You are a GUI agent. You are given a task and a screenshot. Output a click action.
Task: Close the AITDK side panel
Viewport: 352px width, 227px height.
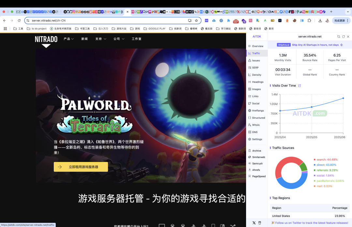(348, 36)
